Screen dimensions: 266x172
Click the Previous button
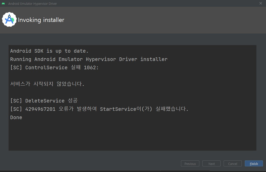190,163
